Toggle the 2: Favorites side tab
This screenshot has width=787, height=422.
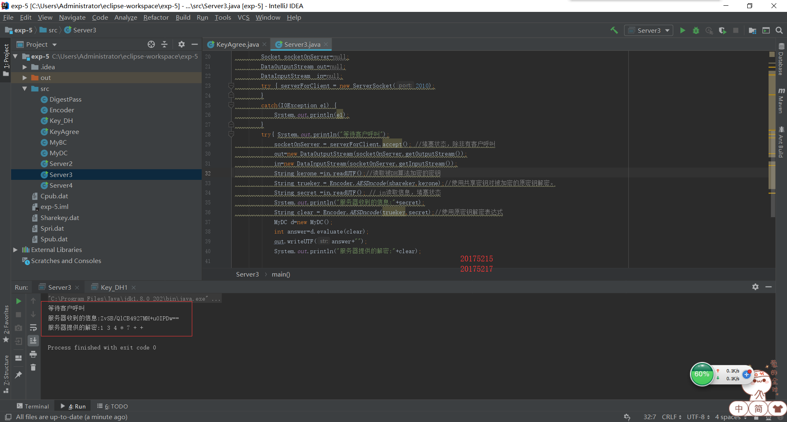tap(6, 324)
